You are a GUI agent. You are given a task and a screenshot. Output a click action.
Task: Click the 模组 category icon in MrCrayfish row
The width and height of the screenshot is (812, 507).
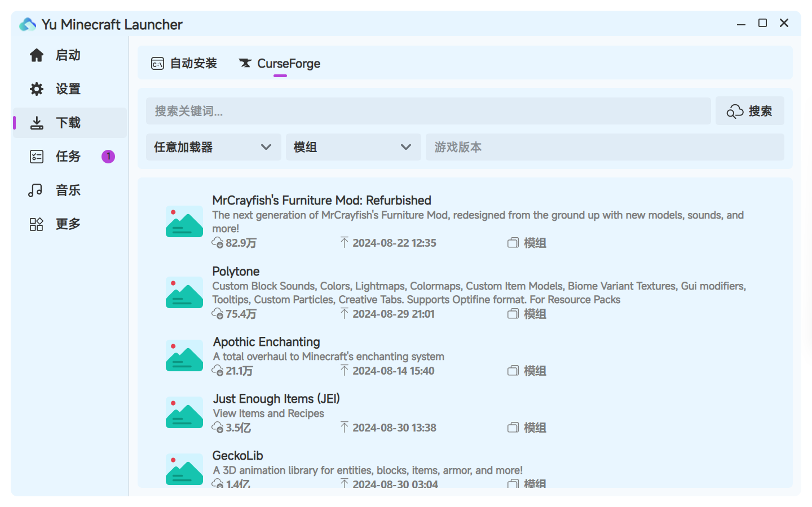pyautogui.click(x=513, y=243)
